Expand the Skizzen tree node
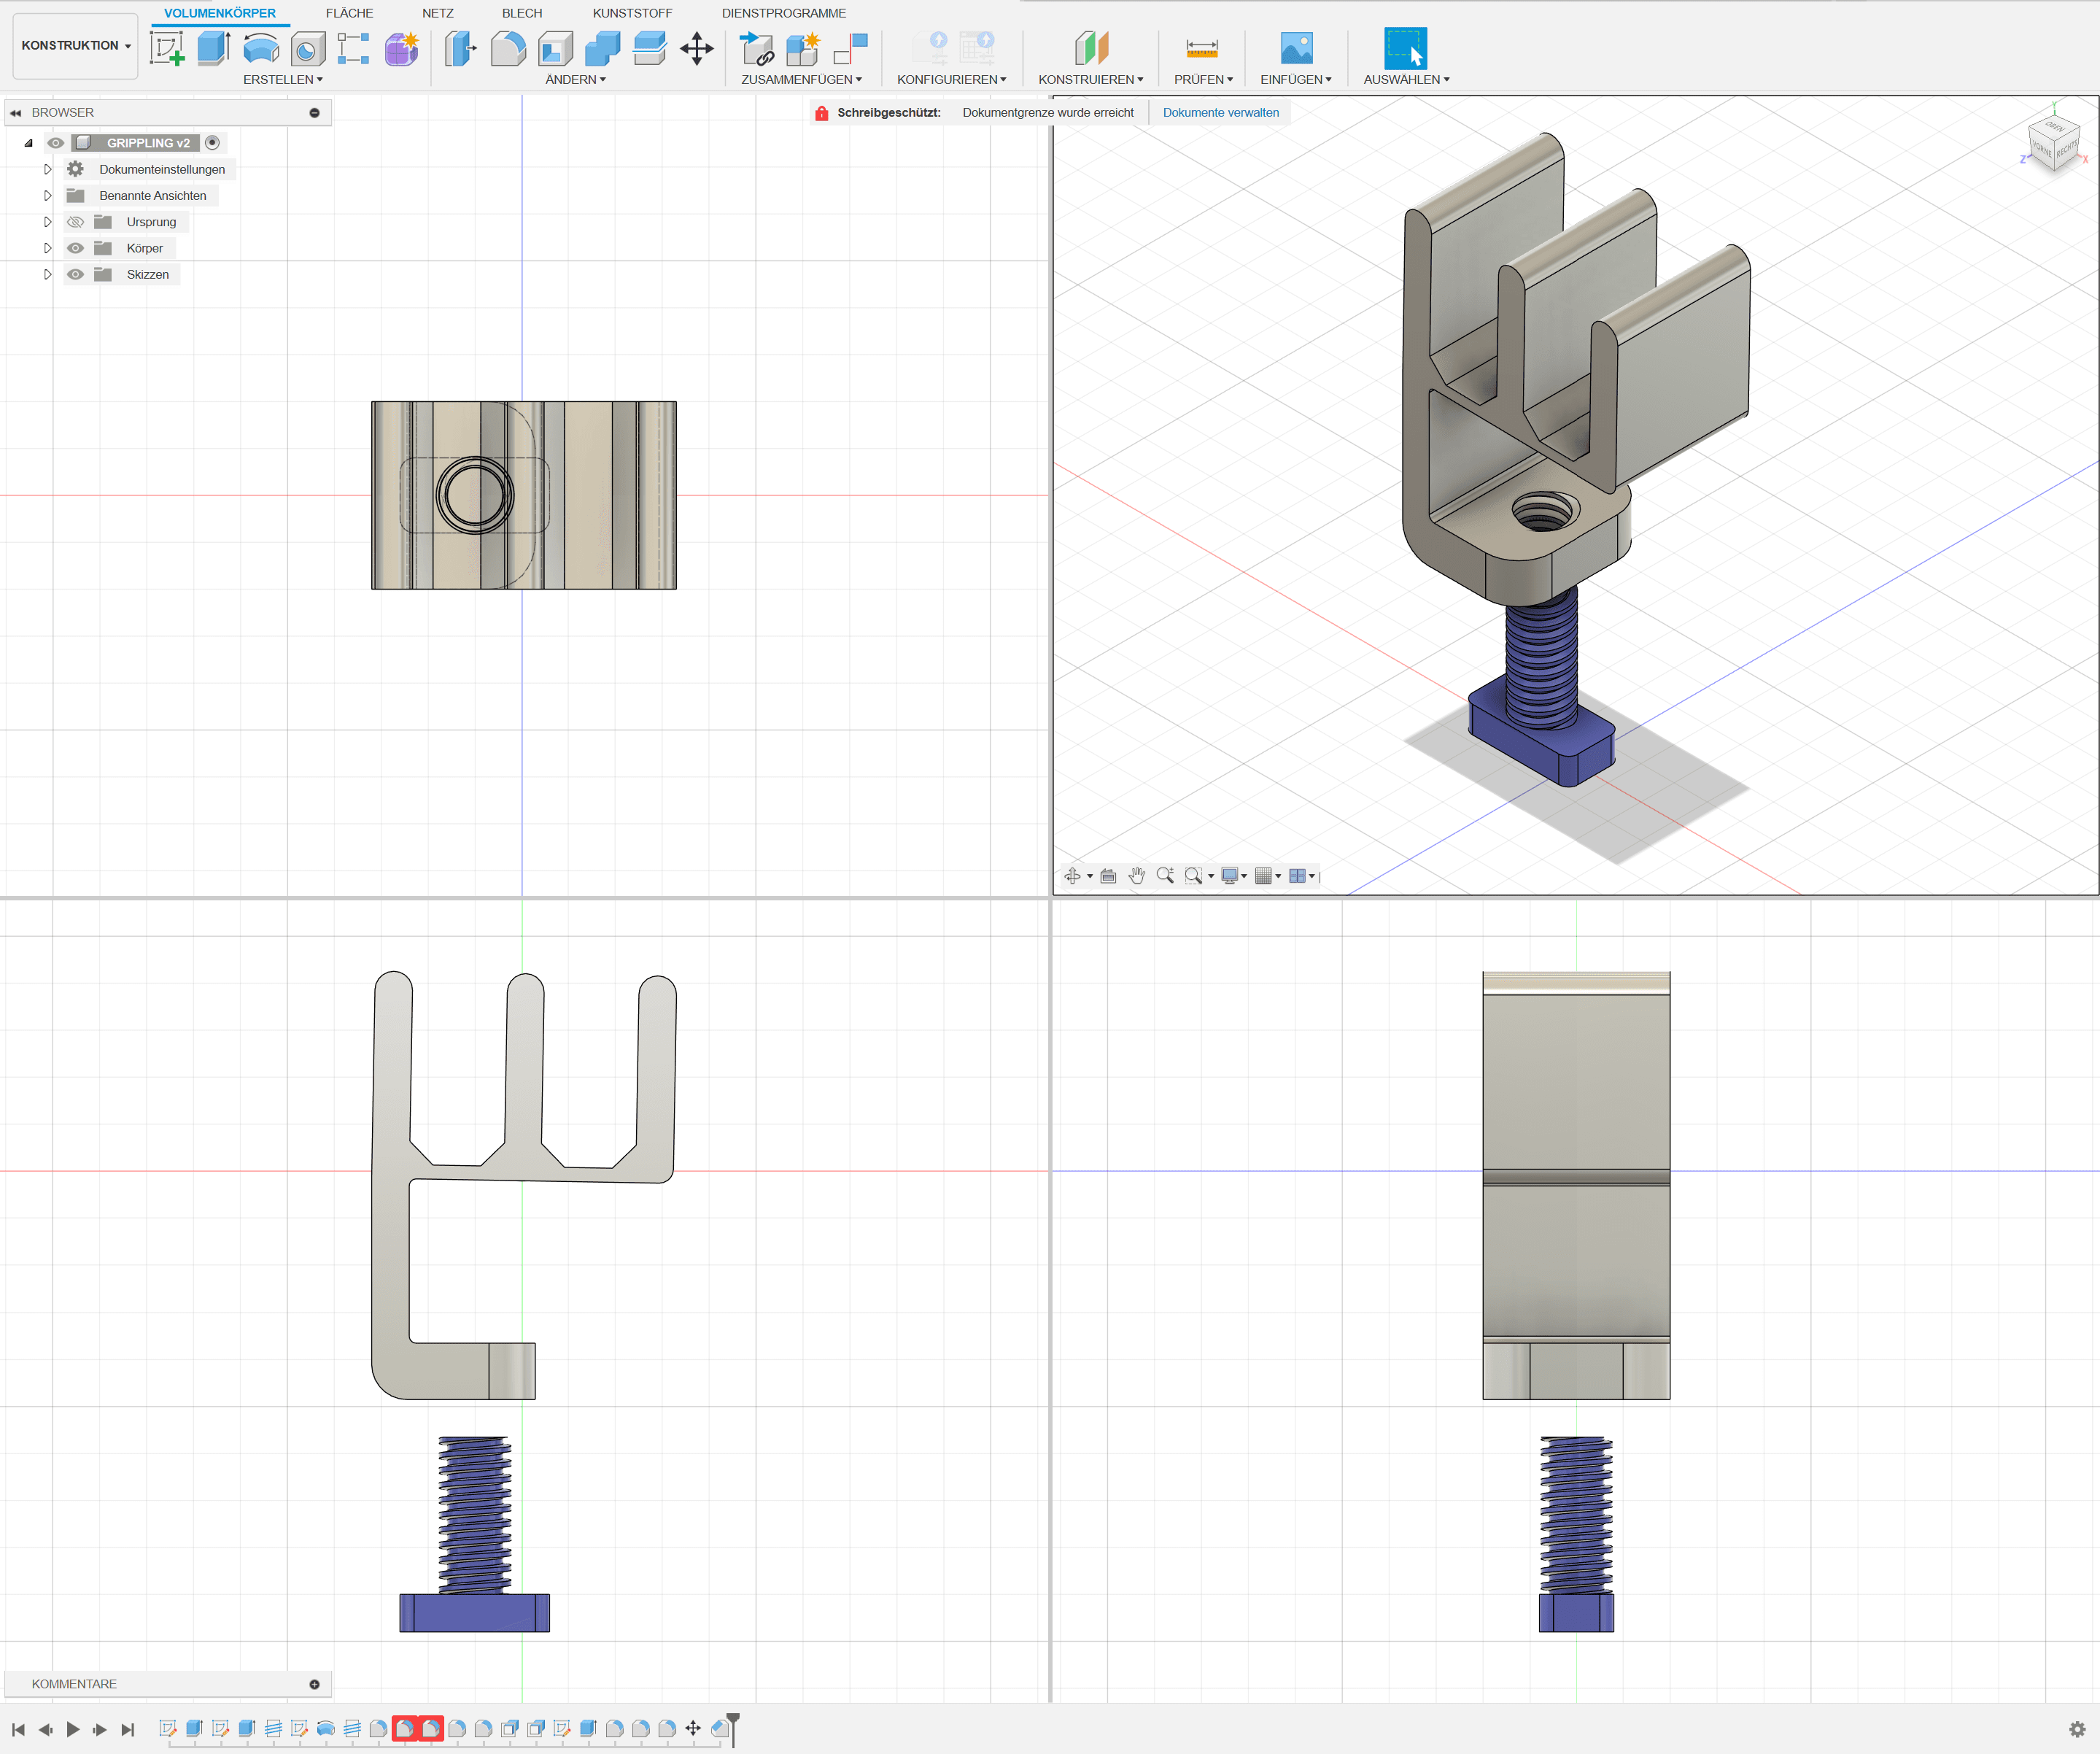Image resolution: width=2100 pixels, height=1754 pixels. [47, 274]
